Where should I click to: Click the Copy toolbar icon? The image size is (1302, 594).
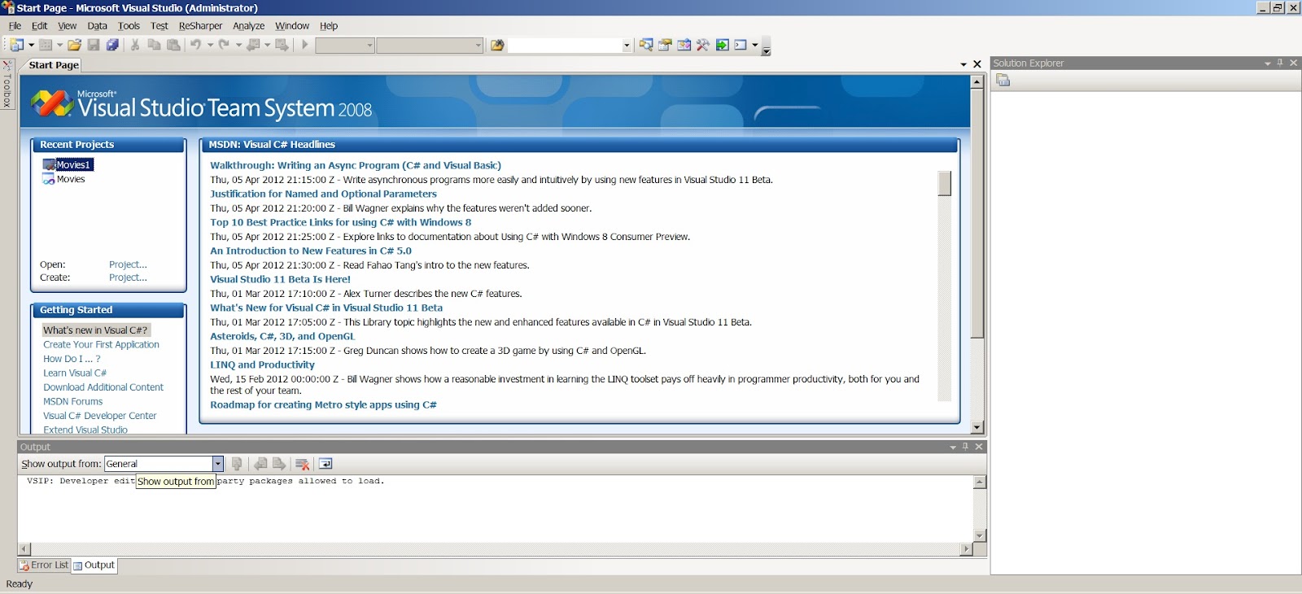pos(154,45)
